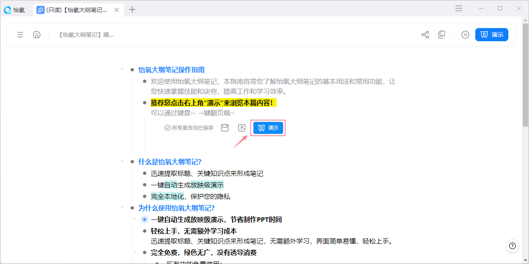Click the heading 怡氧大纲笔记操作指南

[172, 70]
